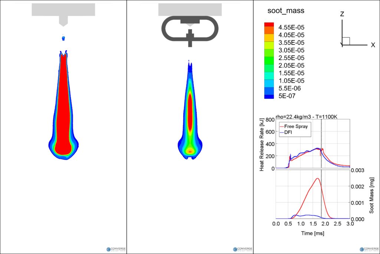The height and width of the screenshot is (254, 380).
Task: Click the CONVERGE logo in the middle panel
Action: (x=242, y=250)
